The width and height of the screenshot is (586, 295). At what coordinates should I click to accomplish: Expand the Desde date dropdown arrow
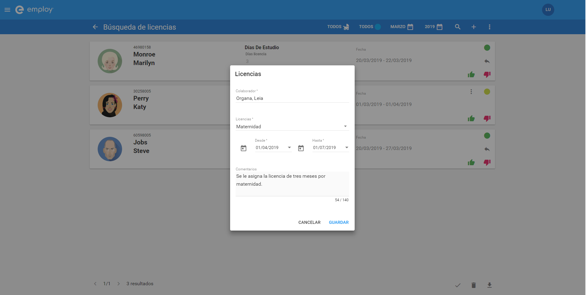[289, 147]
